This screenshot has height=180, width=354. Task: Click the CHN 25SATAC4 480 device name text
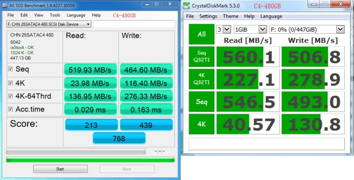(x=32, y=35)
